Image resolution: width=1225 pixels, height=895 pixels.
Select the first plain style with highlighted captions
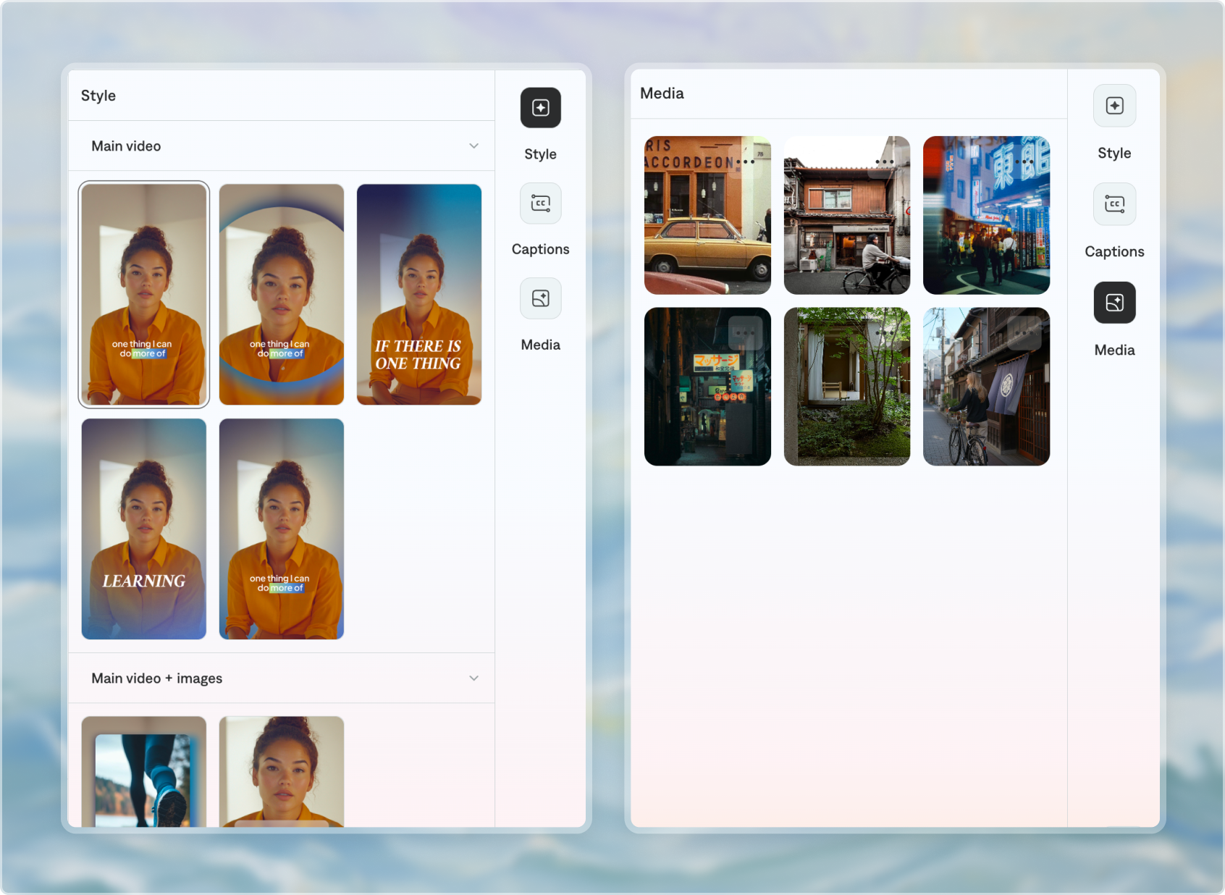coord(144,295)
